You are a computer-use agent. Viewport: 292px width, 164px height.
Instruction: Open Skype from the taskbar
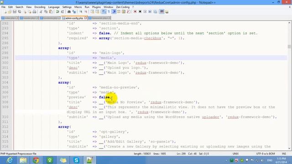(76, 160)
